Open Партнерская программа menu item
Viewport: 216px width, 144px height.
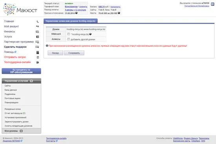[x=19, y=42]
